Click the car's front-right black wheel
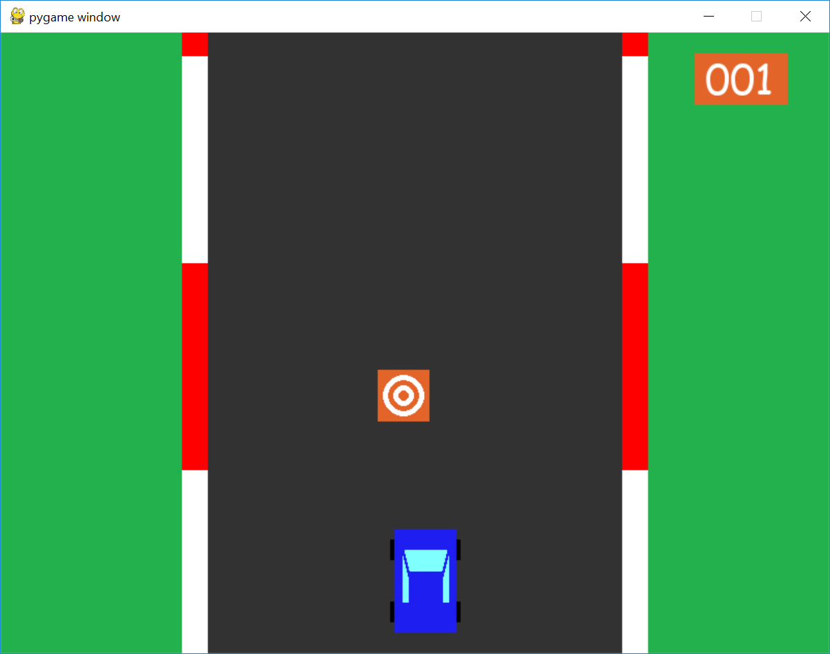 tap(459, 550)
